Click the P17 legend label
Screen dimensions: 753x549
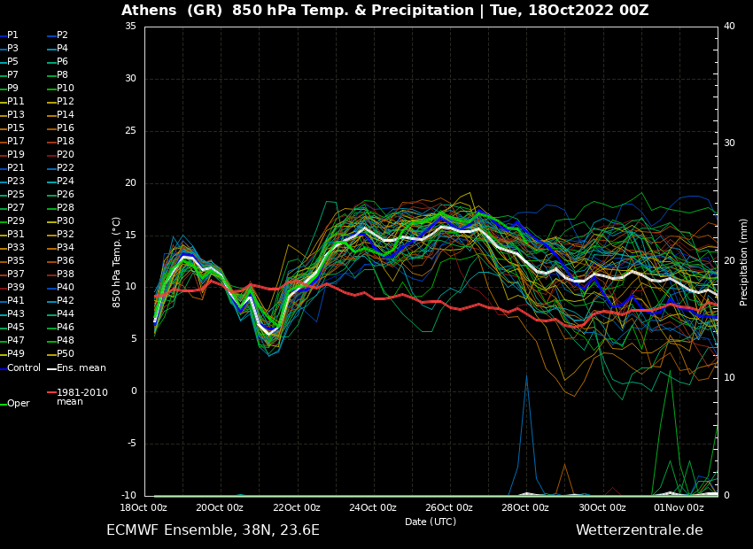tap(15, 141)
